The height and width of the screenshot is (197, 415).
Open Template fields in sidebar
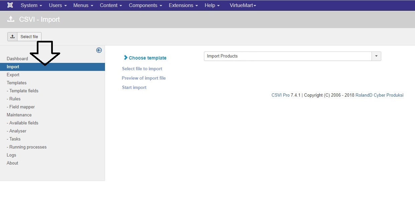[x=22, y=91]
